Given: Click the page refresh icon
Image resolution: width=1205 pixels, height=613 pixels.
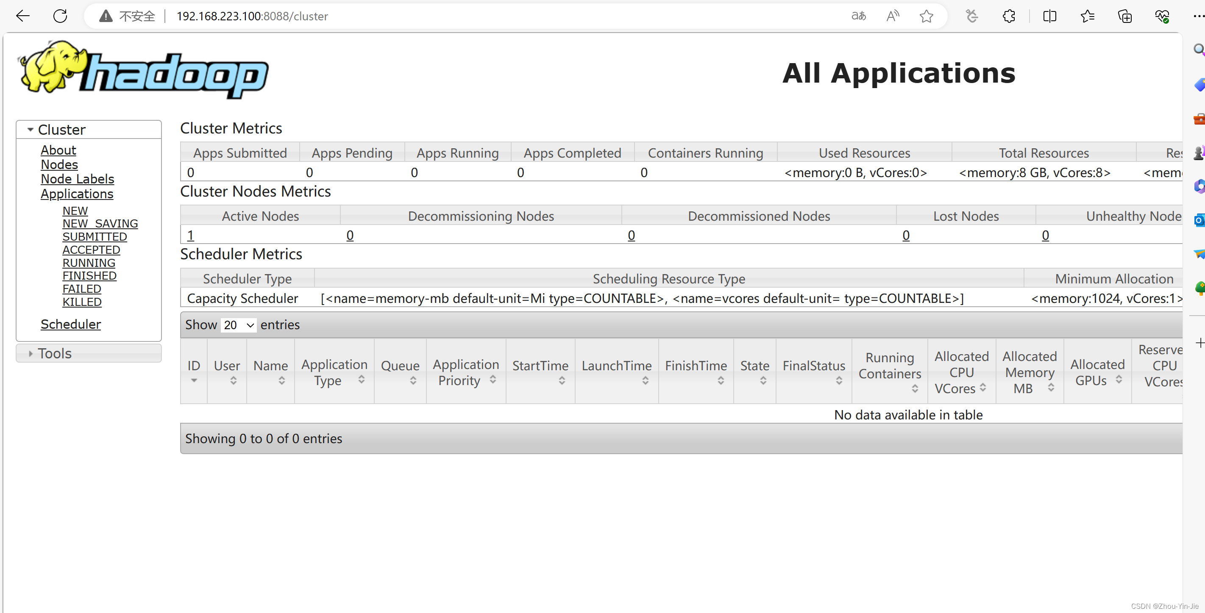Looking at the screenshot, I should click(x=60, y=16).
